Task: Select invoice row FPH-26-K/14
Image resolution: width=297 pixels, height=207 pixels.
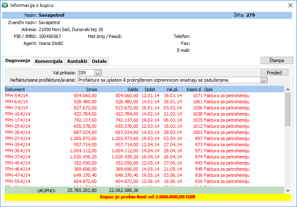Action: (x=144, y=132)
